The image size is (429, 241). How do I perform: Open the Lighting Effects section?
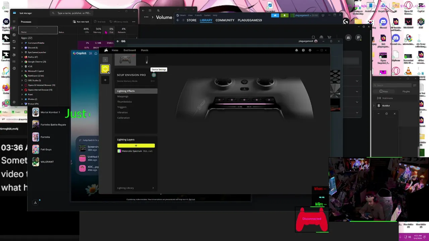[136, 91]
